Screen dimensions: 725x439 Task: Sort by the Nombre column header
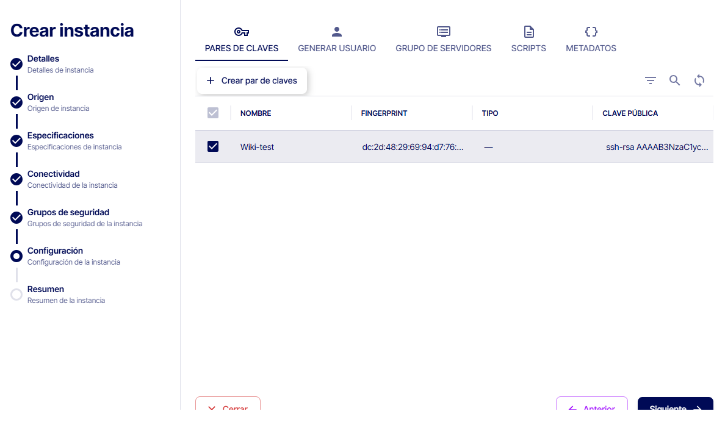click(x=256, y=113)
